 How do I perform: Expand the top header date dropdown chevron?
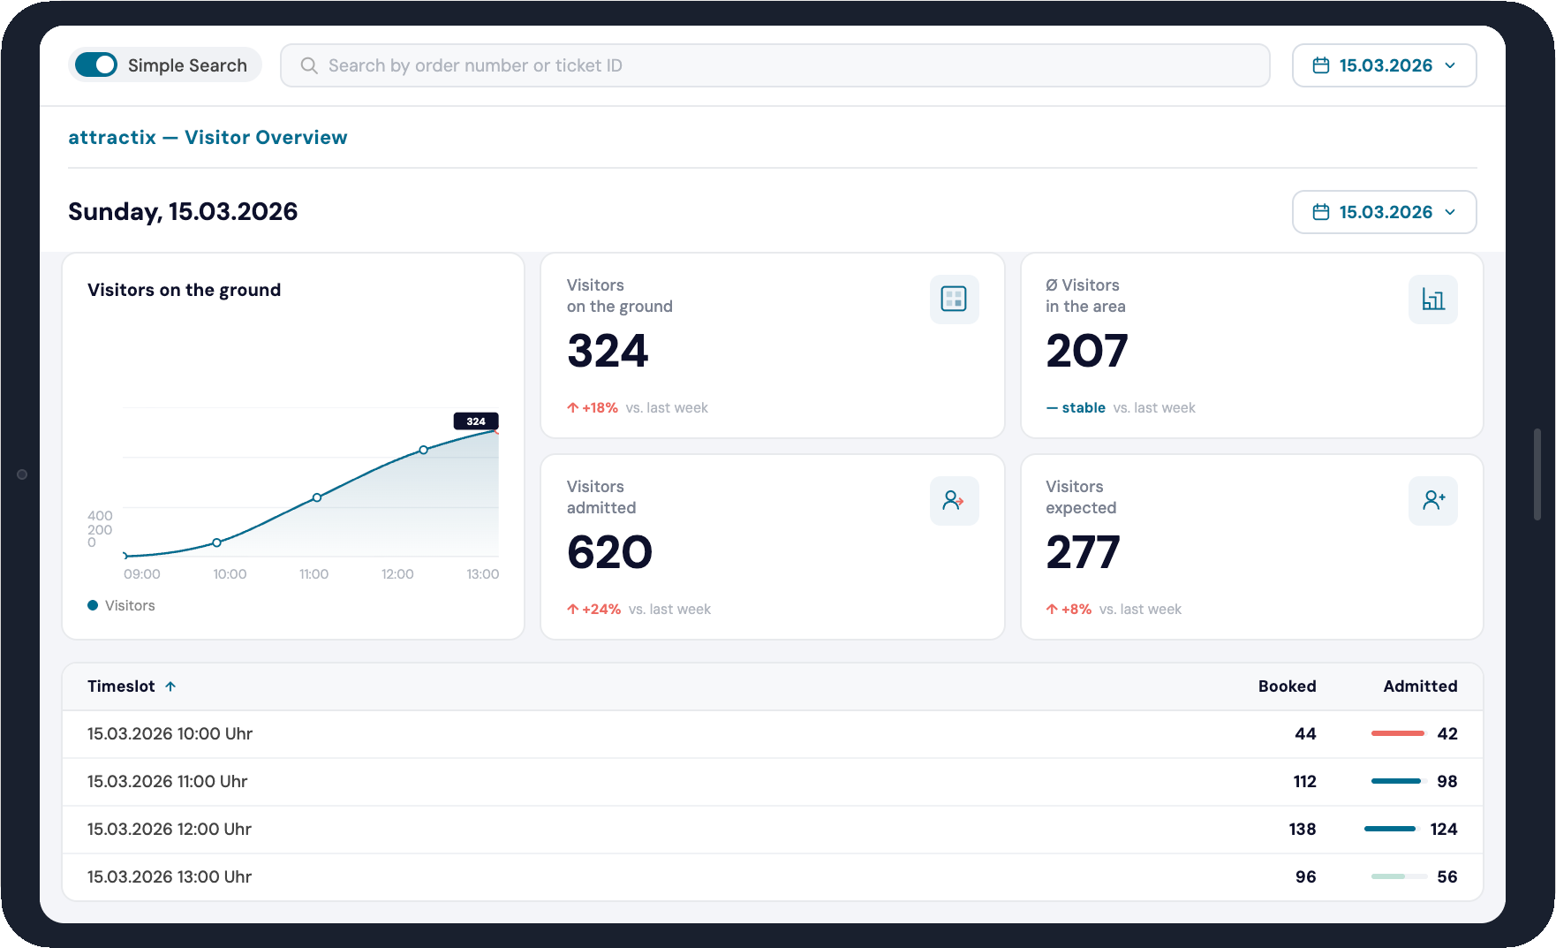pyautogui.click(x=1450, y=65)
